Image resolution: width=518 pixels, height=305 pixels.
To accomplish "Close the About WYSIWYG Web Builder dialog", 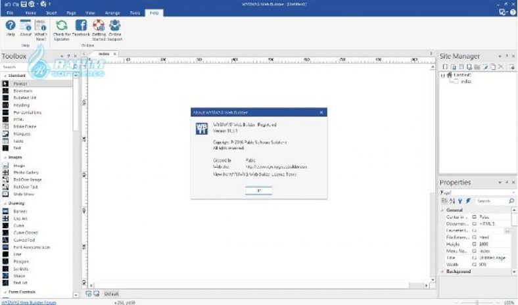I will (321, 112).
